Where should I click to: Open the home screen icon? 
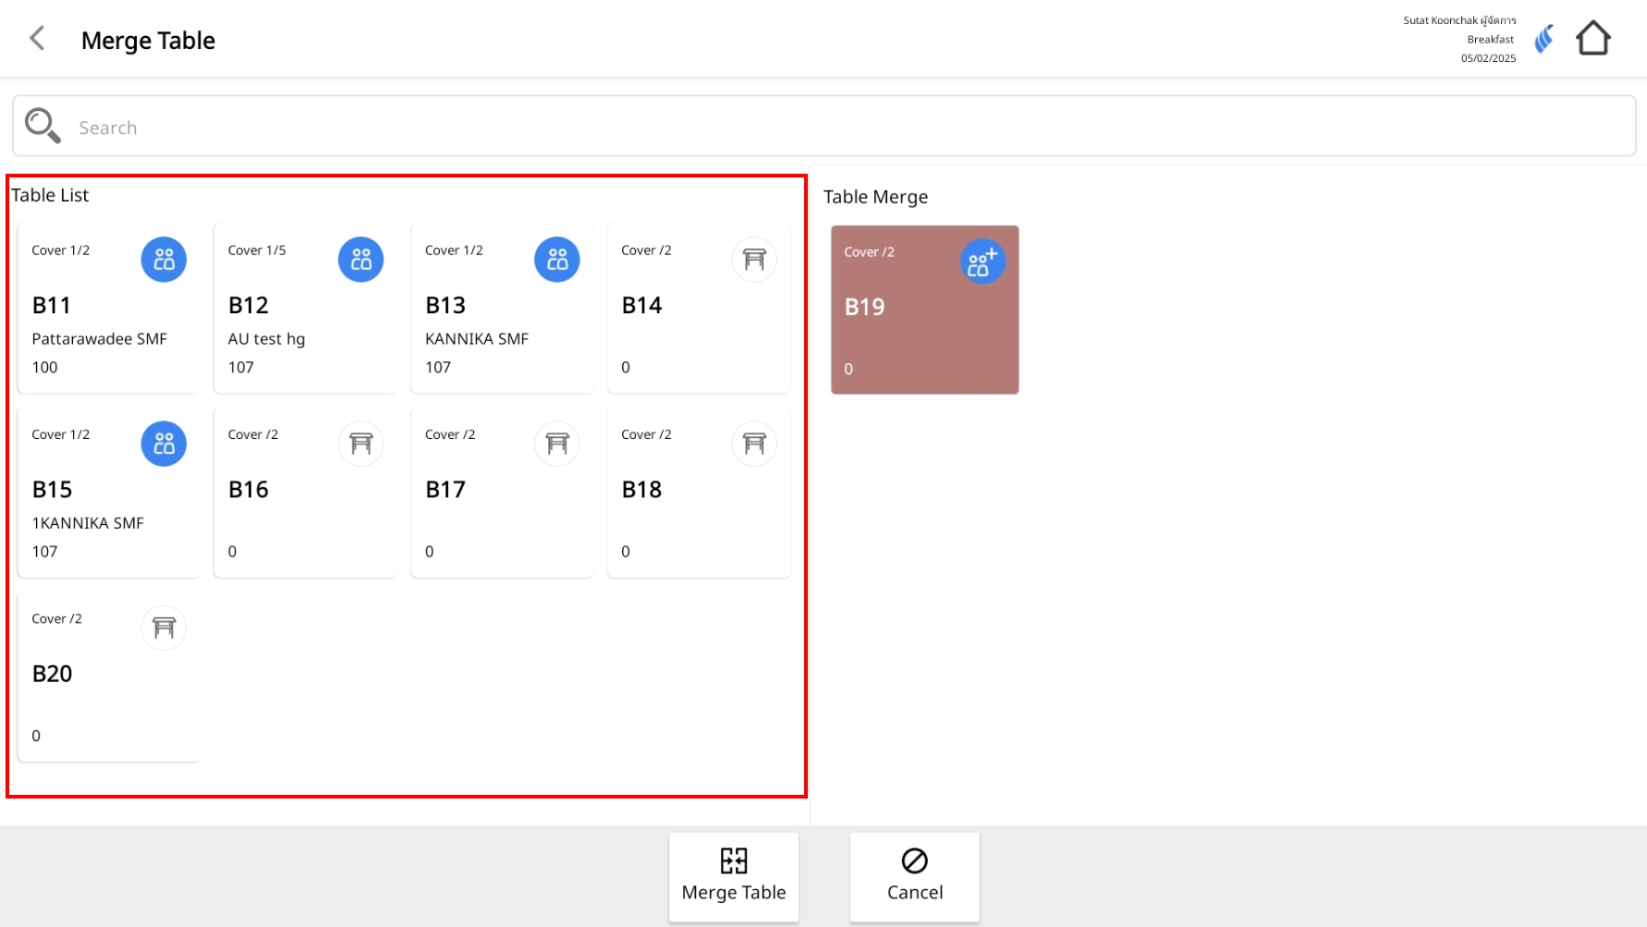click(1592, 39)
